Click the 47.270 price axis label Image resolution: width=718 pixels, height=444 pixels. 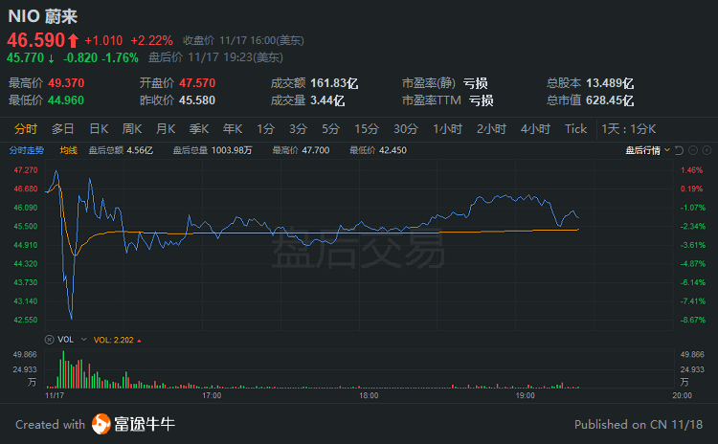click(x=26, y=169)
